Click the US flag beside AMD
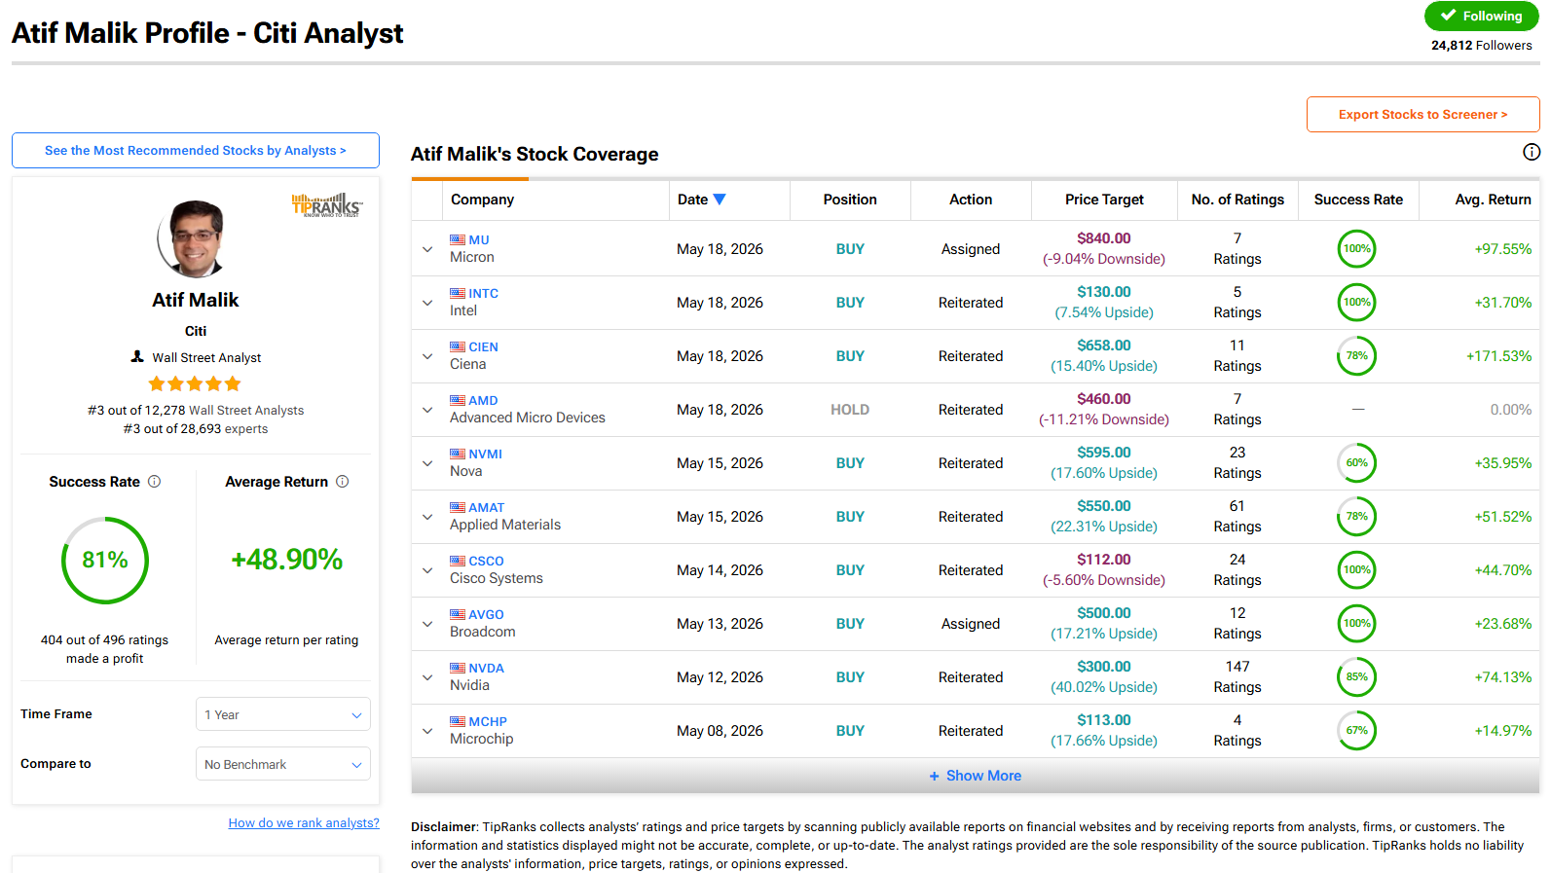Viewport: 1551px width, 873px height. pyautogui.click(x=458, y=400)
